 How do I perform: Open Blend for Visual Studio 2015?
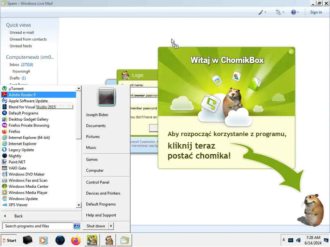[39, 107]
